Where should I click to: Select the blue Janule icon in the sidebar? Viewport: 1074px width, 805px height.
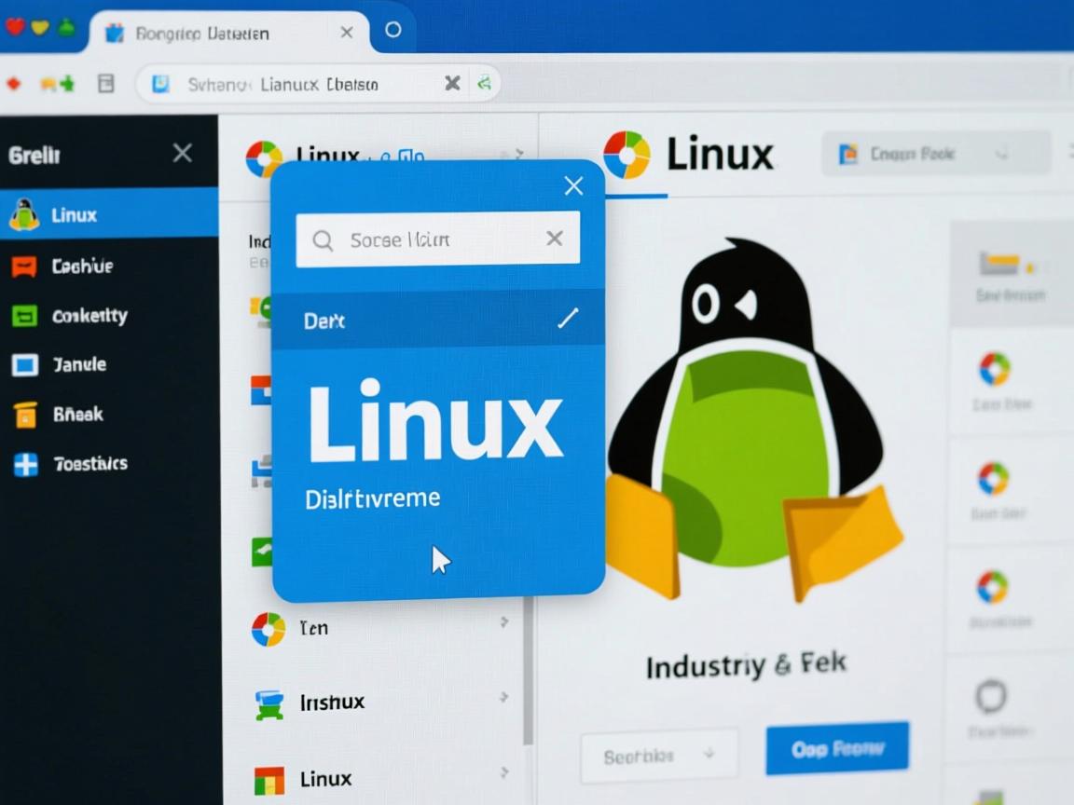click(x=25, y=364)
